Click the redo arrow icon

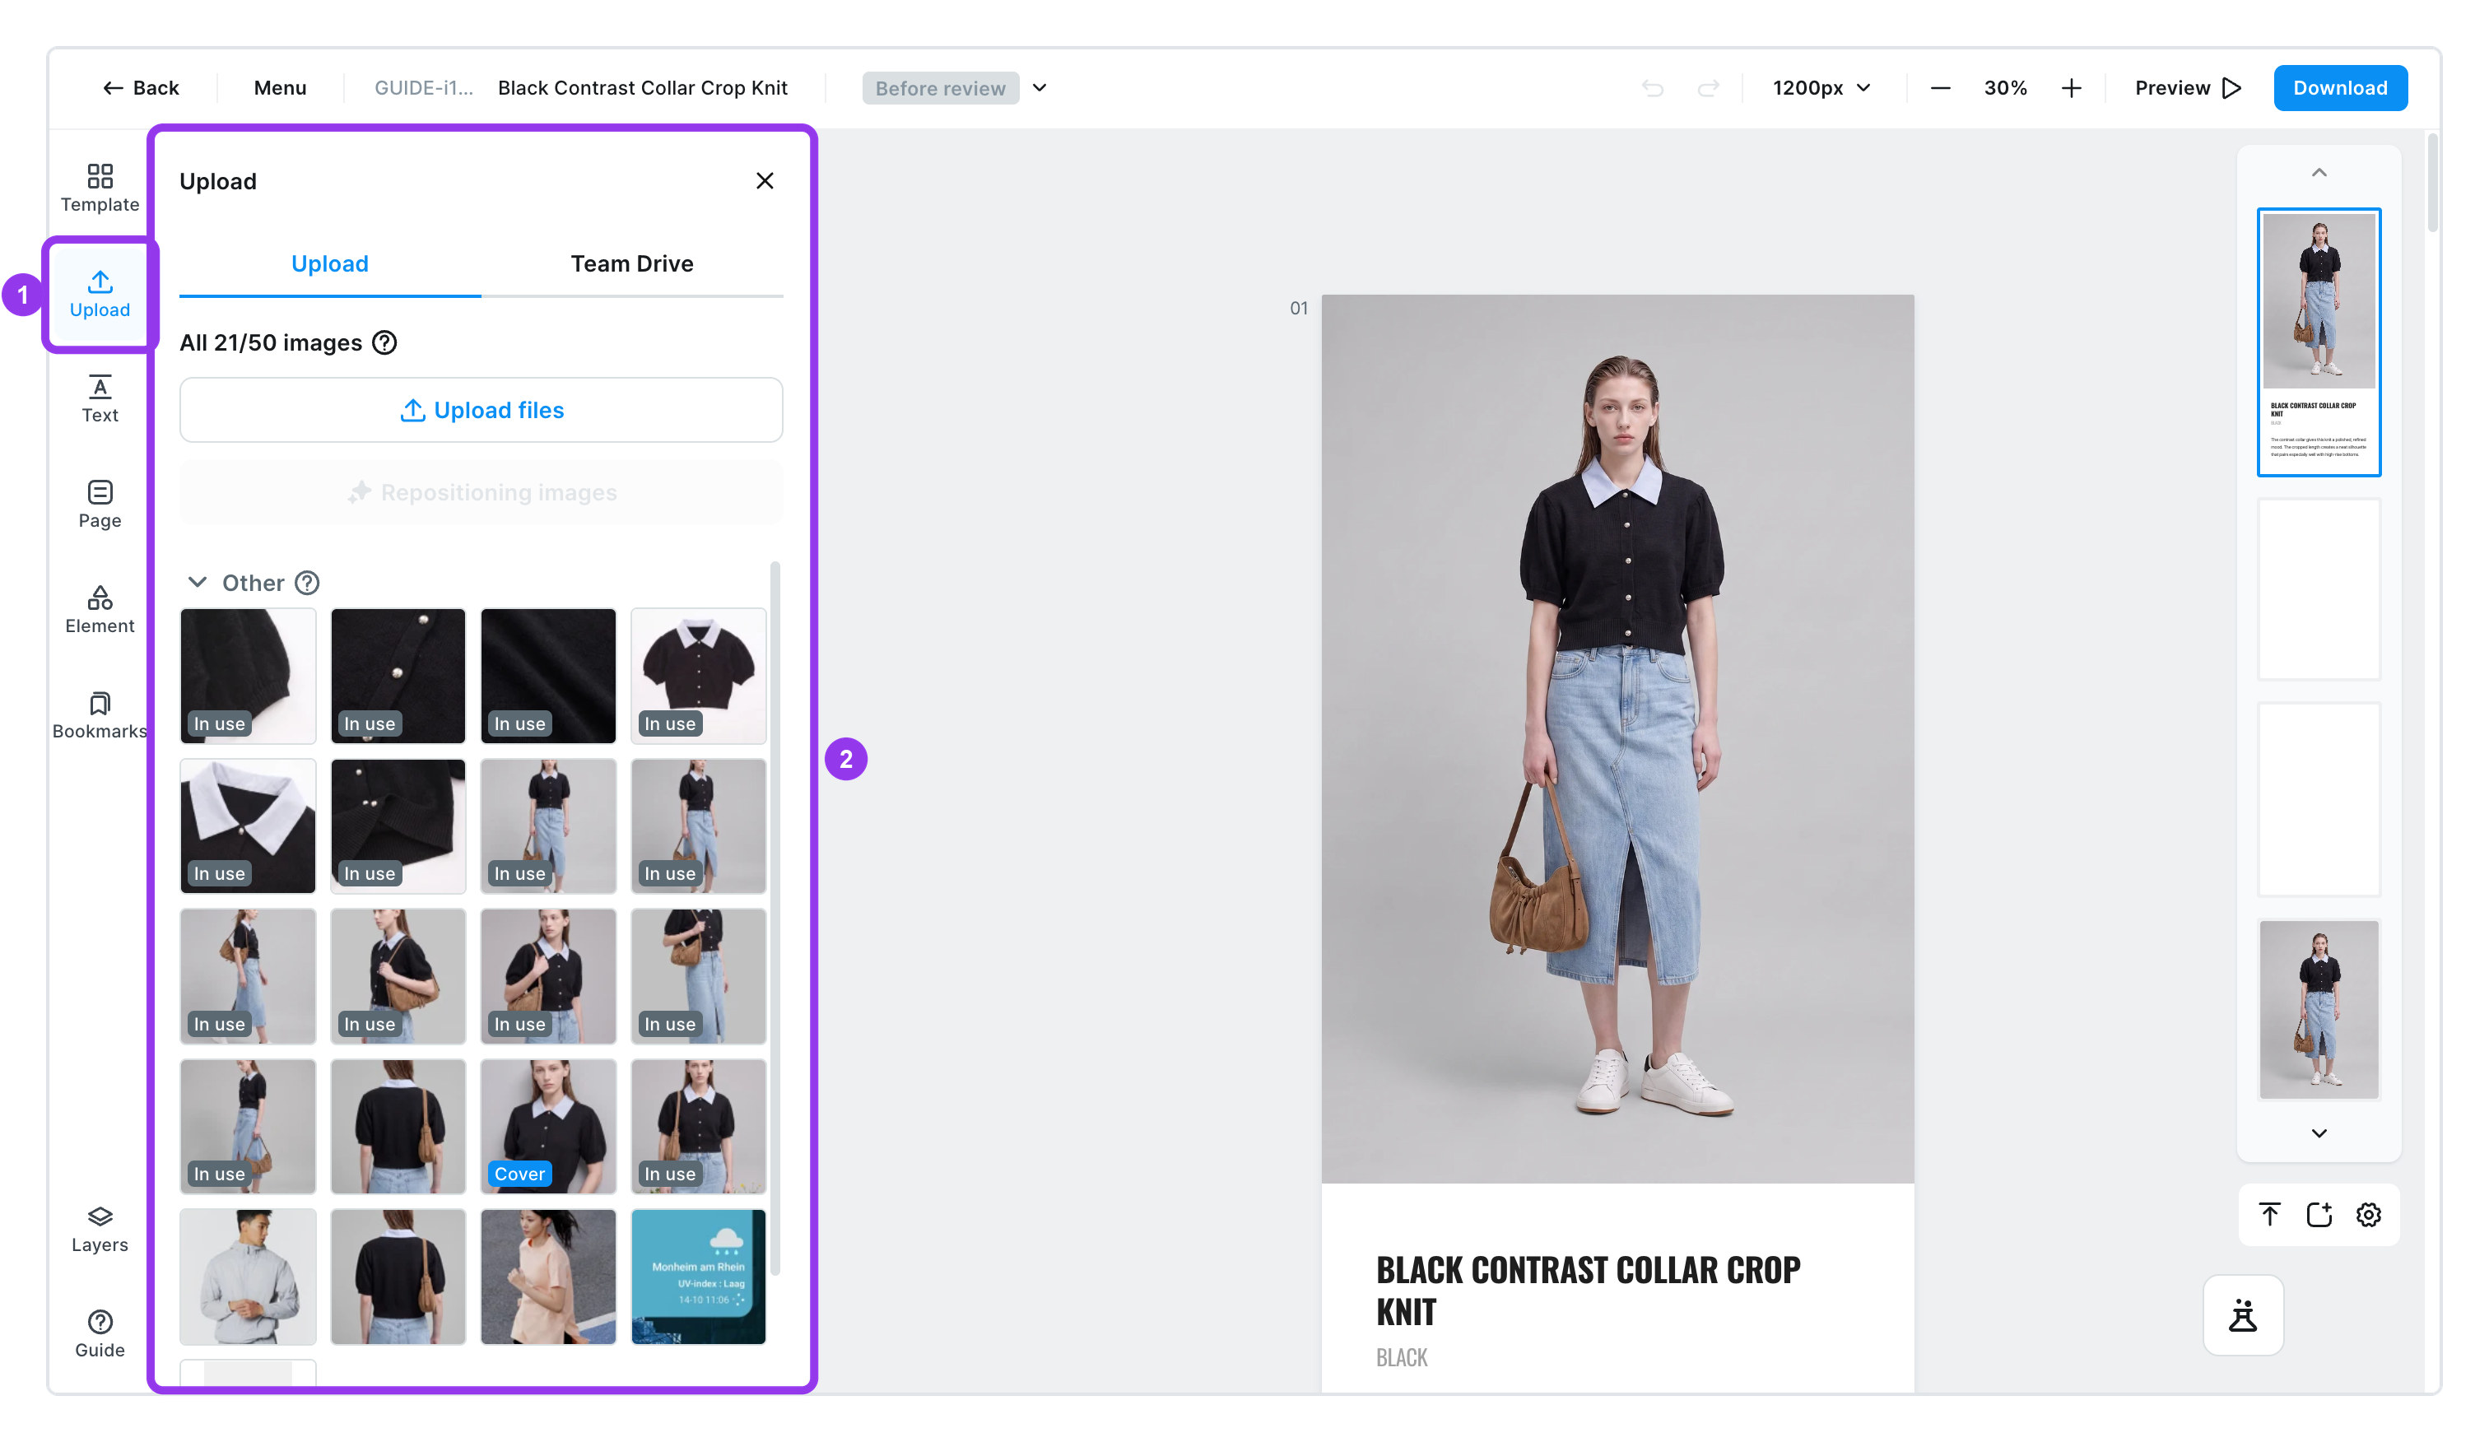[1708, 88]
